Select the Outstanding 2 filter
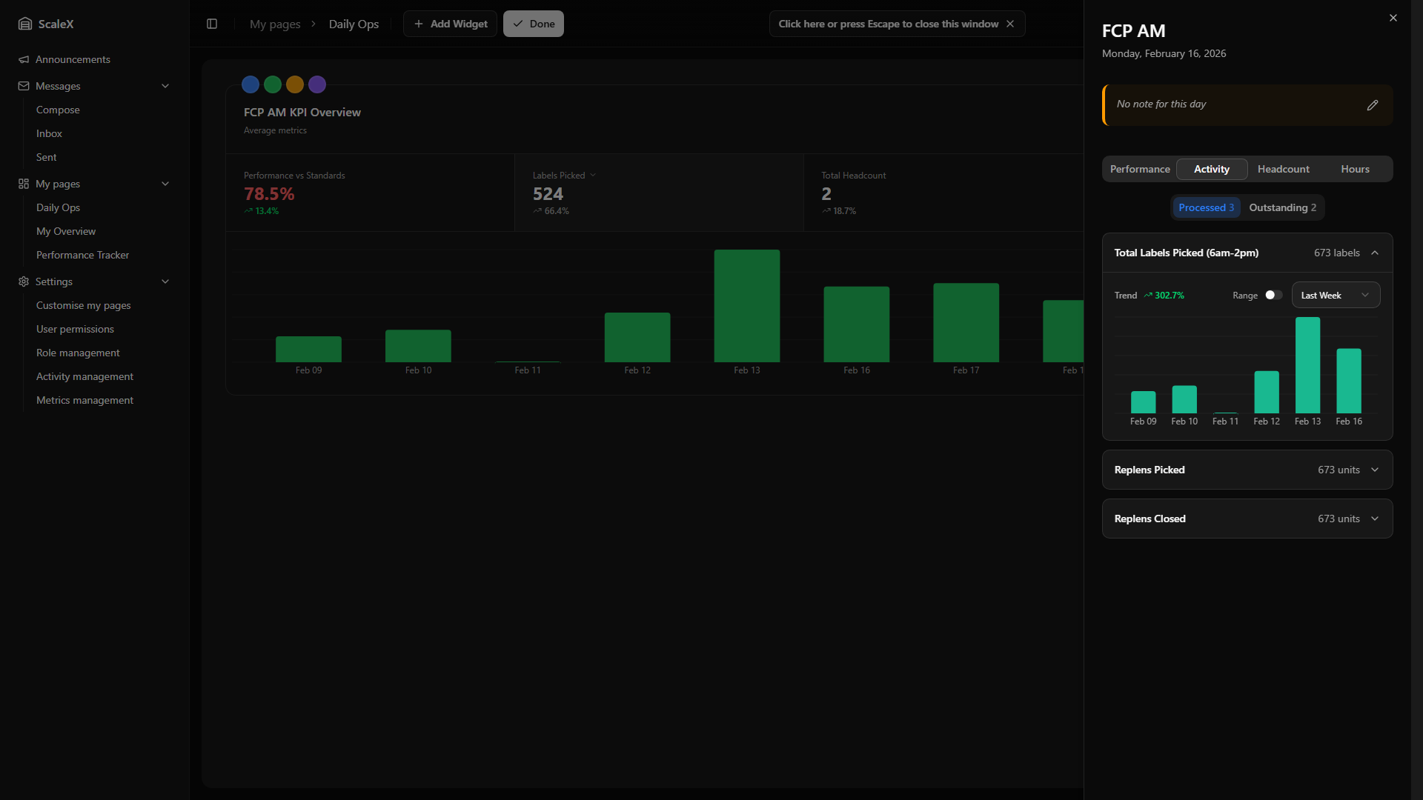 pos(1282,207)
